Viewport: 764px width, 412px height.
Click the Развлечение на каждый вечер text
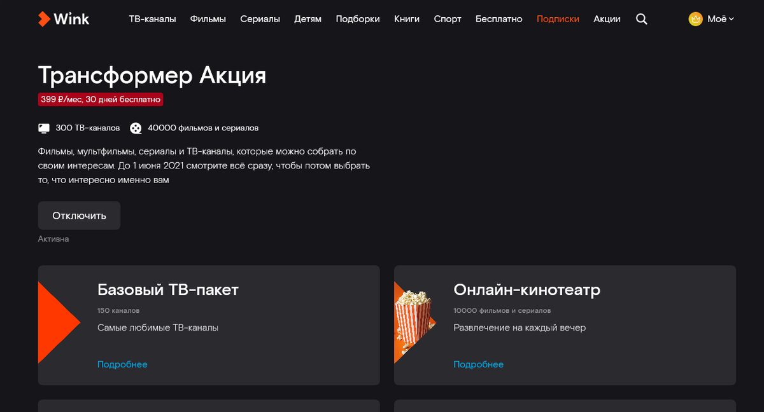(520, 327)
